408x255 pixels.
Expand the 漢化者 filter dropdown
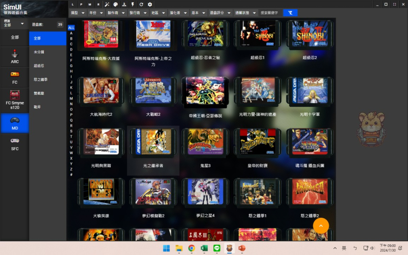(178, 13)
